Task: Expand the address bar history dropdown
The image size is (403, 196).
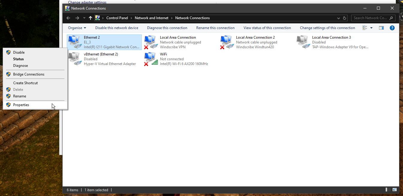Action: point(339,18)
